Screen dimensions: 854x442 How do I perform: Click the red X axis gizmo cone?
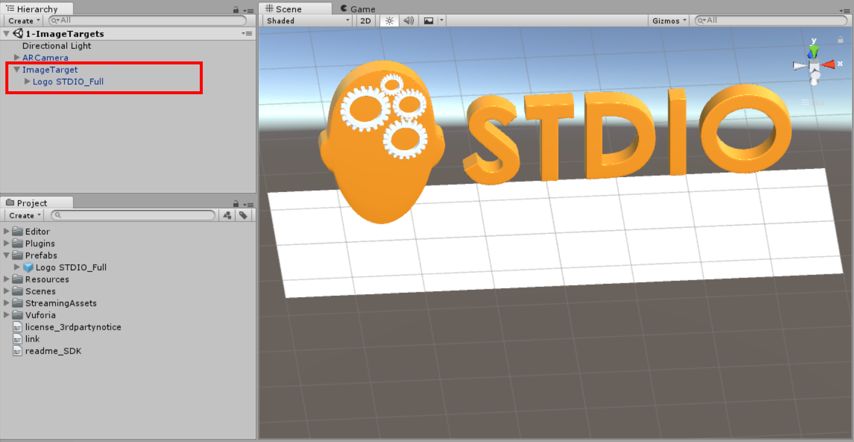[x=828, y=64]
